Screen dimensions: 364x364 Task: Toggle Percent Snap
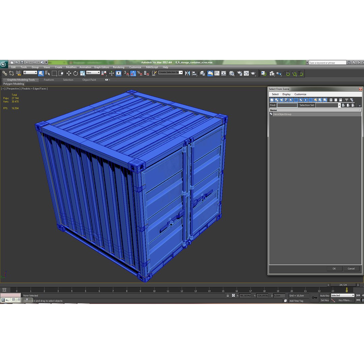point(140,73)
